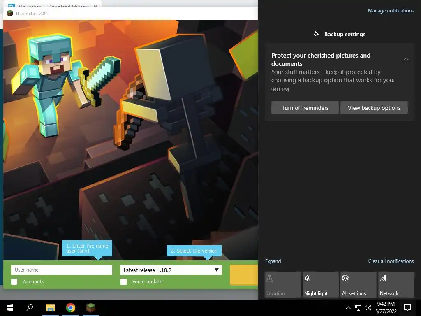
Task: Select the TLauncher Download Minecraft browser tab
Action: click(53, 6)
